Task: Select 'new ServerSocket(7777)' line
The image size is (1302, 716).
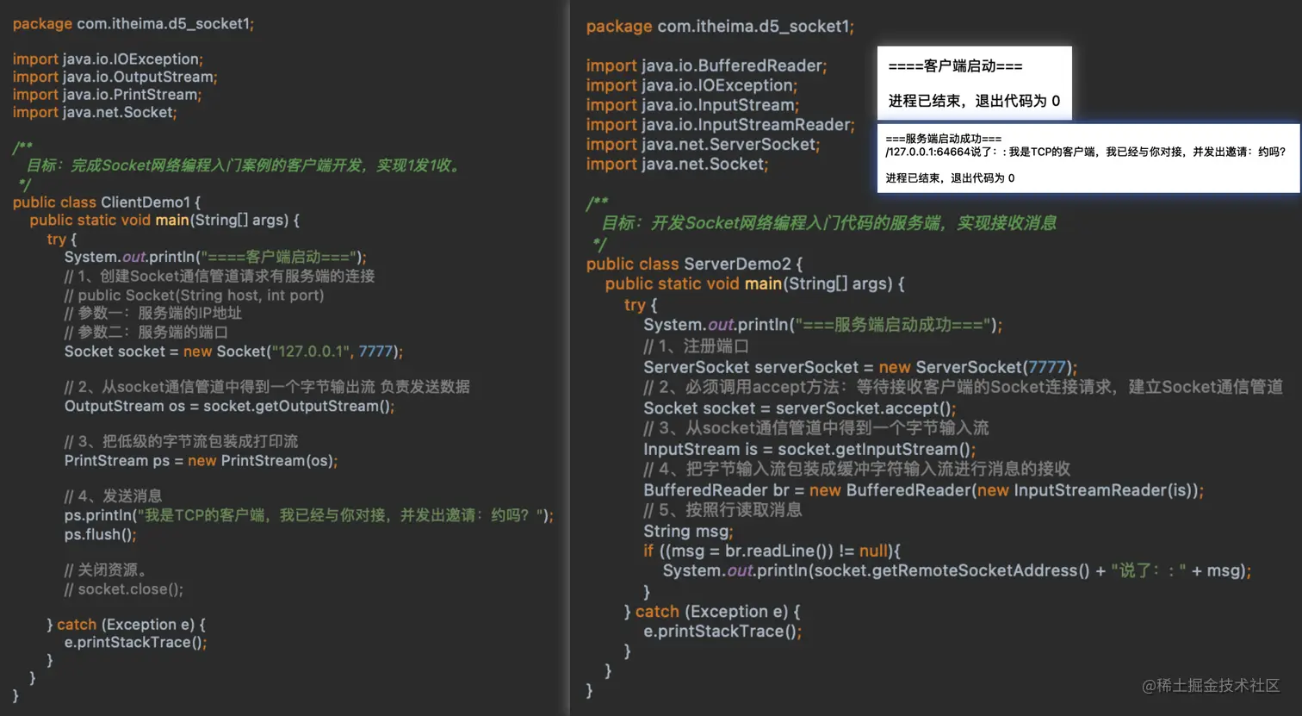Action: click(x=860, y=367)
